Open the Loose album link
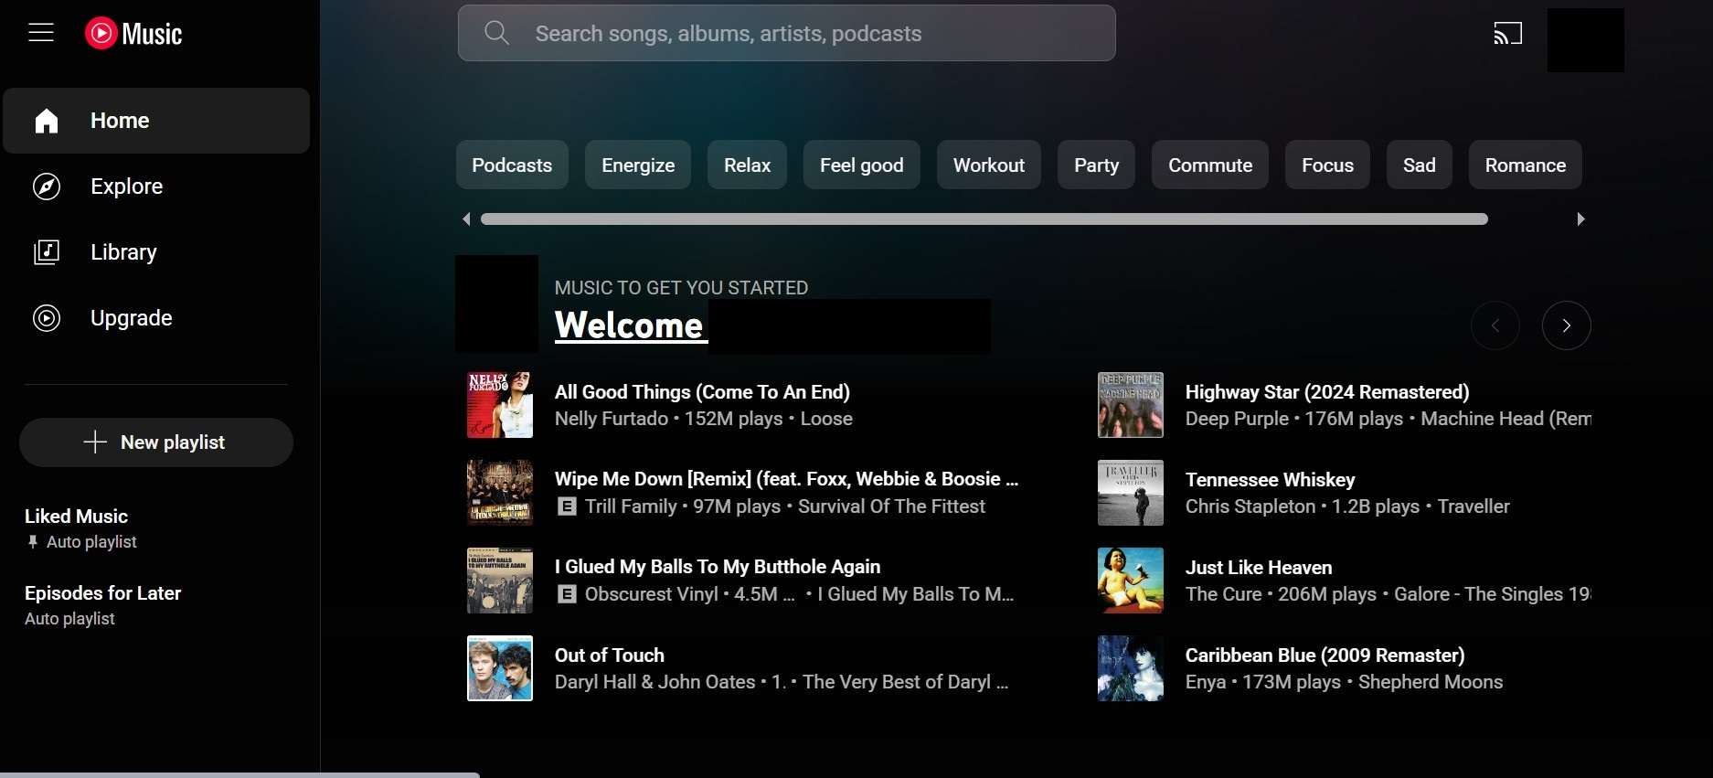Viewport: 1713px width, 778px height. [x=826, y=419]
